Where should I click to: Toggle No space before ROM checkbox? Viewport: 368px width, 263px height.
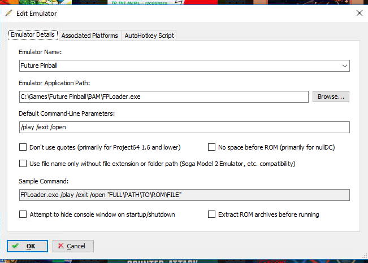[x=211, y=147]
